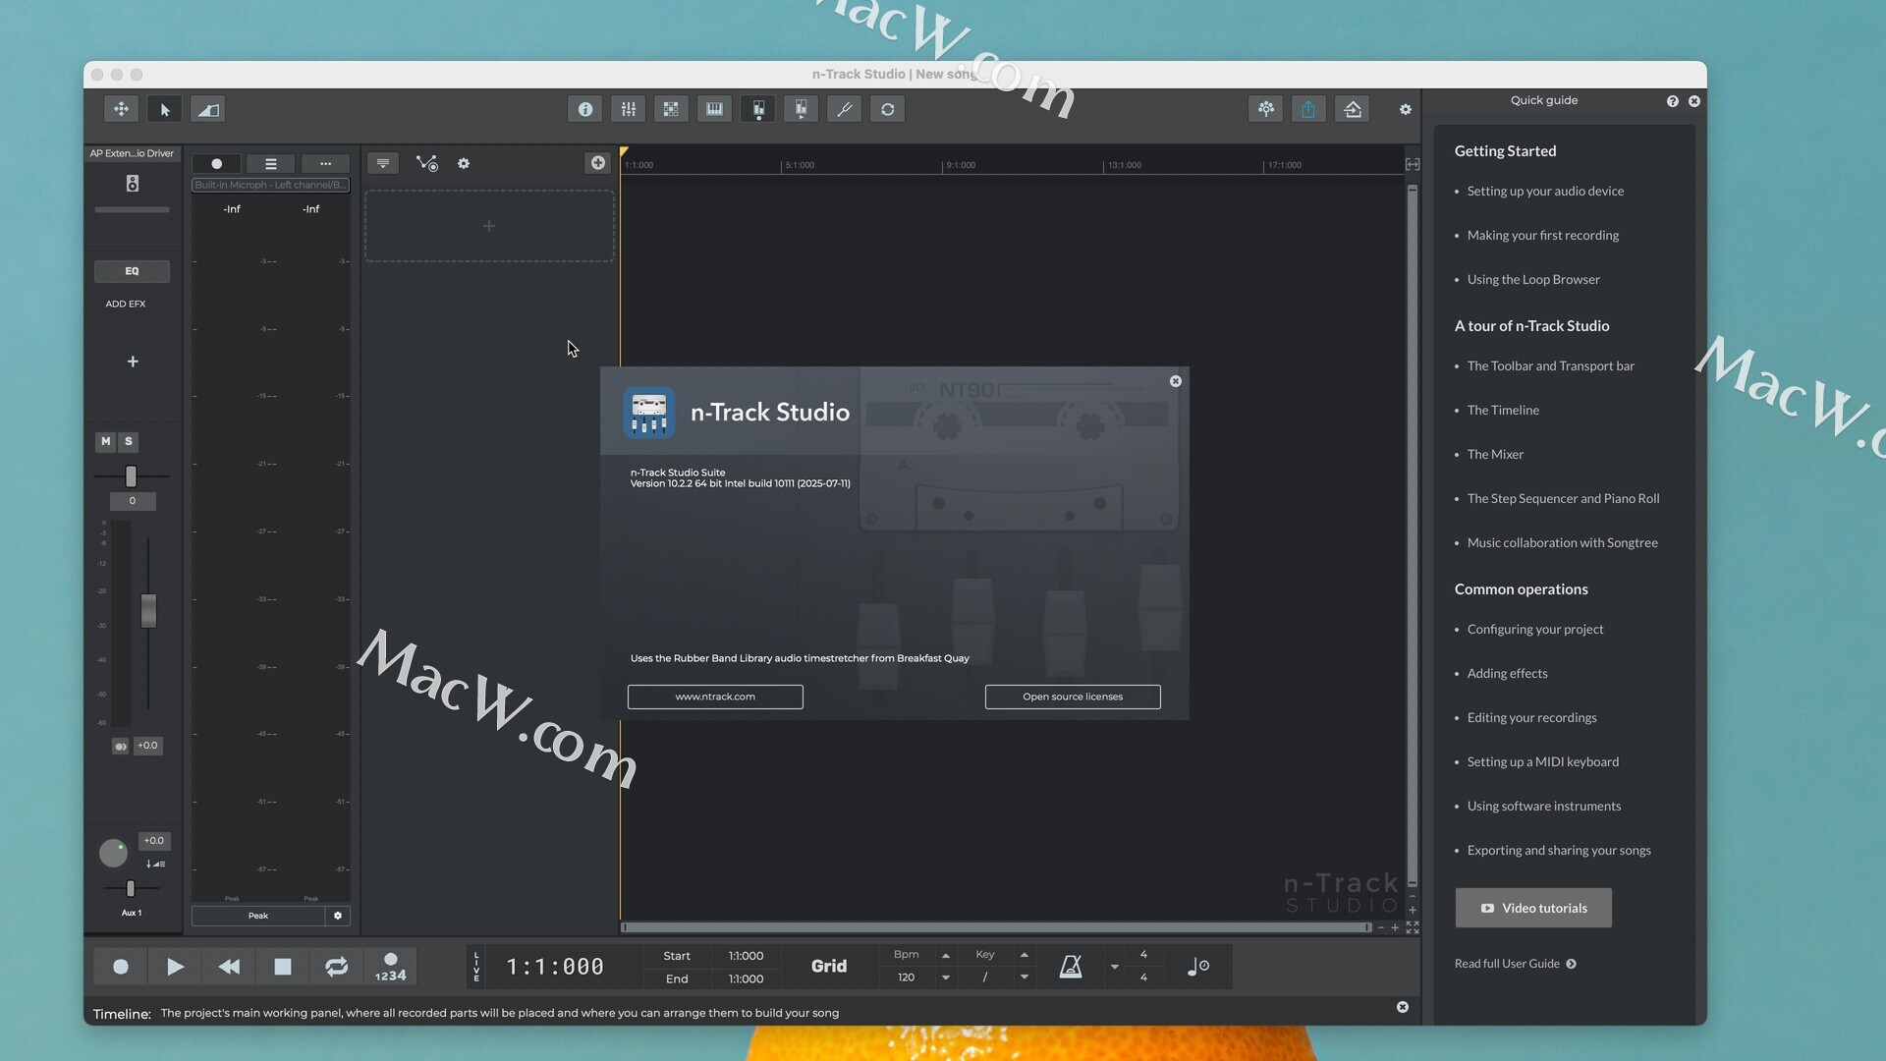Click the fit-to-width icon at timeline end
This screenshot has height=1061, width=1886.
[x=1413, y=164]
